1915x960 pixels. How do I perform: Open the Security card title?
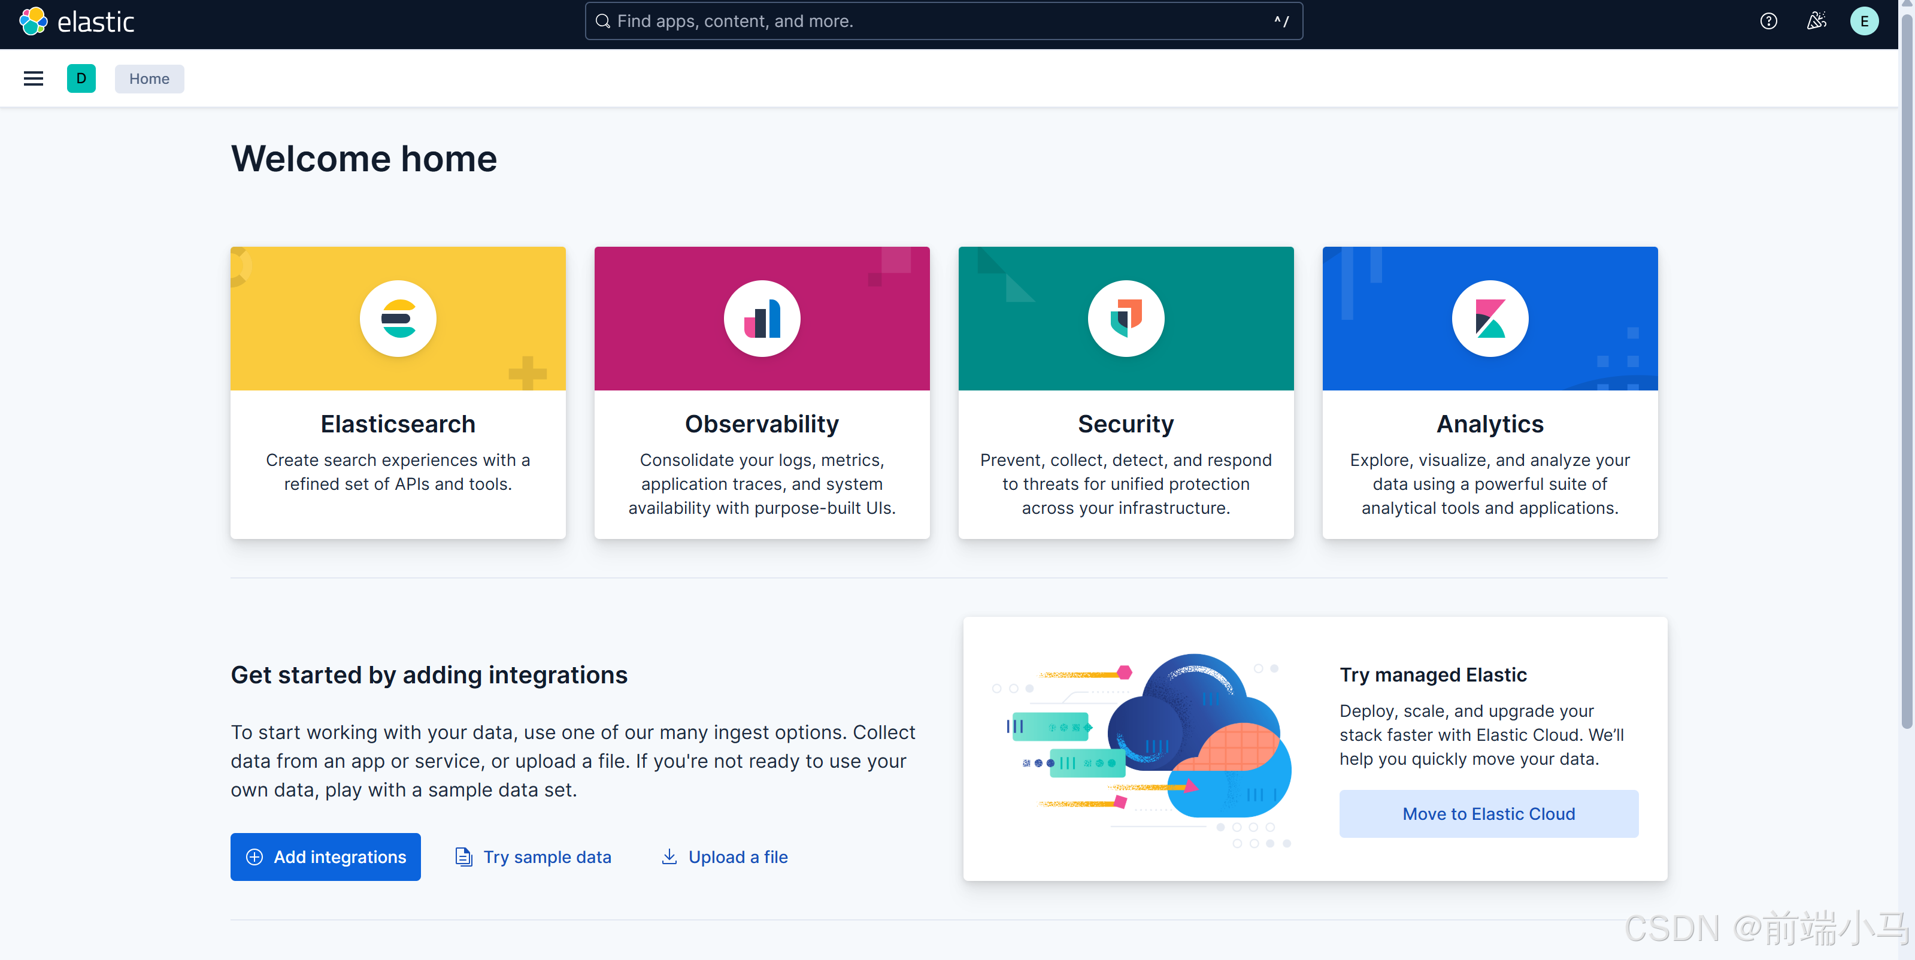tap(1126, 424)
